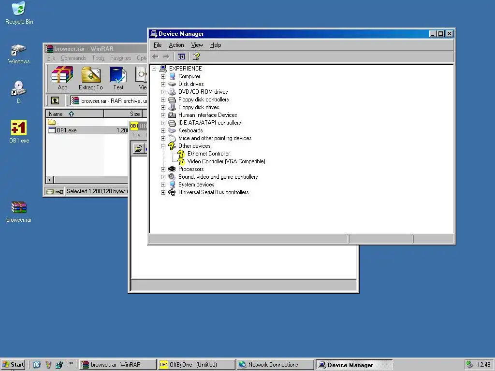Select the Windows shortcut on desktop
Image resolution: width=495 pixels, height=371 pixels.
click(19, 54)
